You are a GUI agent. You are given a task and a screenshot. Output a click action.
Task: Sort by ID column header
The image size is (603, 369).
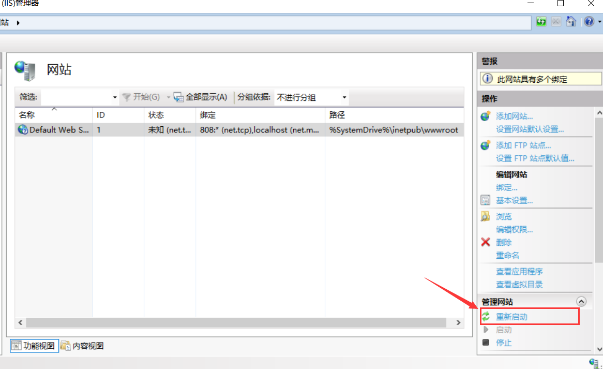pyautogui.click(x=118, y=115)
